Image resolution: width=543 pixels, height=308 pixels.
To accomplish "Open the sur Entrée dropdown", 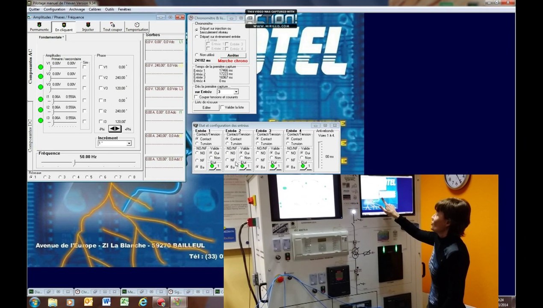I will pyautogui.click(x=236, y=92).
